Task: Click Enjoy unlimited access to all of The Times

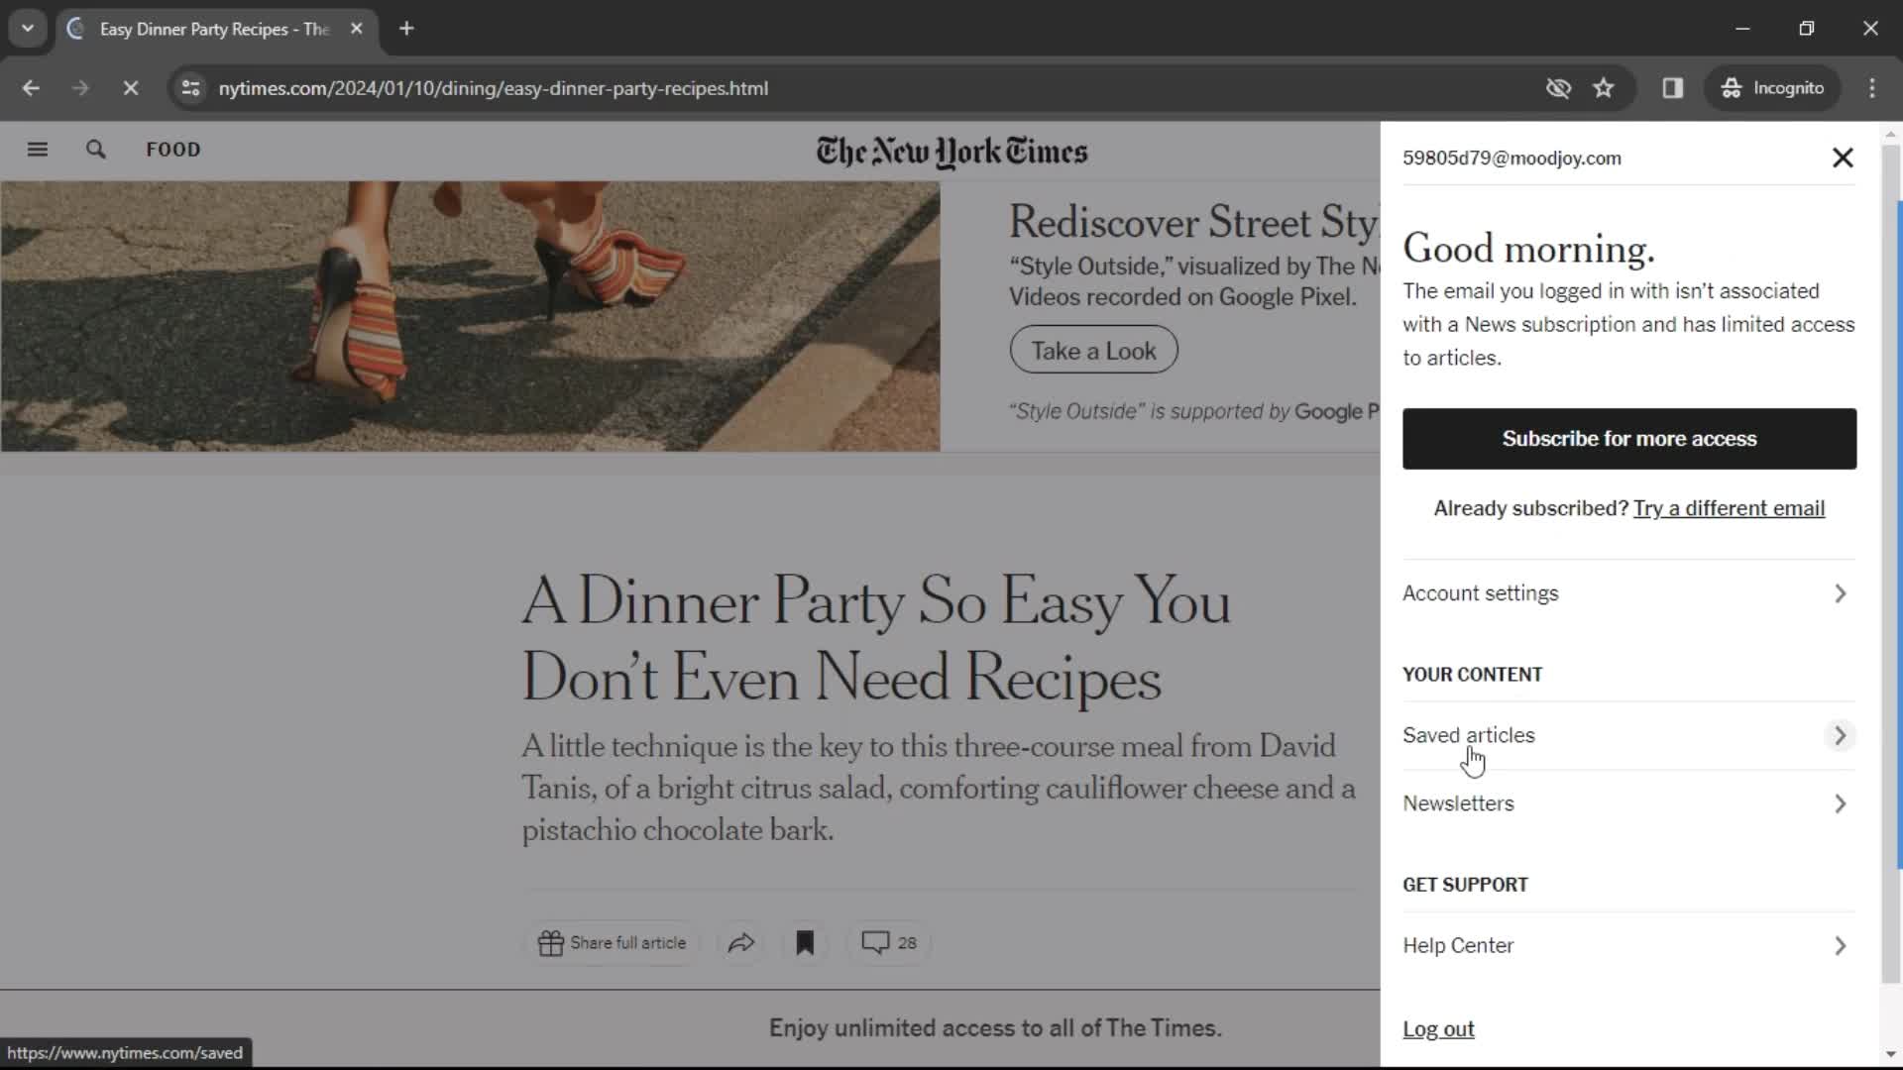Action: (995, 1028)
